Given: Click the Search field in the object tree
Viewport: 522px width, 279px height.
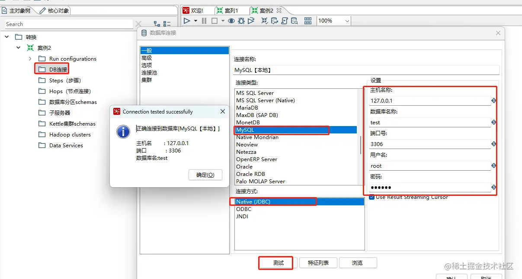Looking at the screenshot, I should point(68,24).
